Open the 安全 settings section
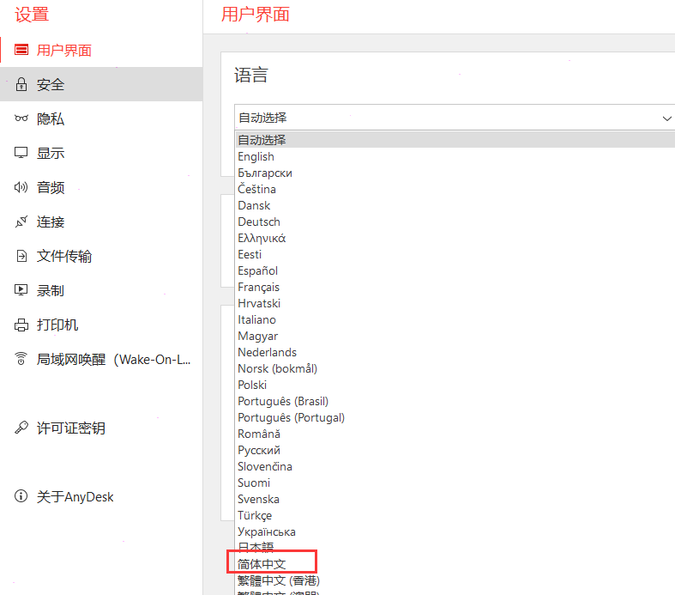 tap(101, 84)
